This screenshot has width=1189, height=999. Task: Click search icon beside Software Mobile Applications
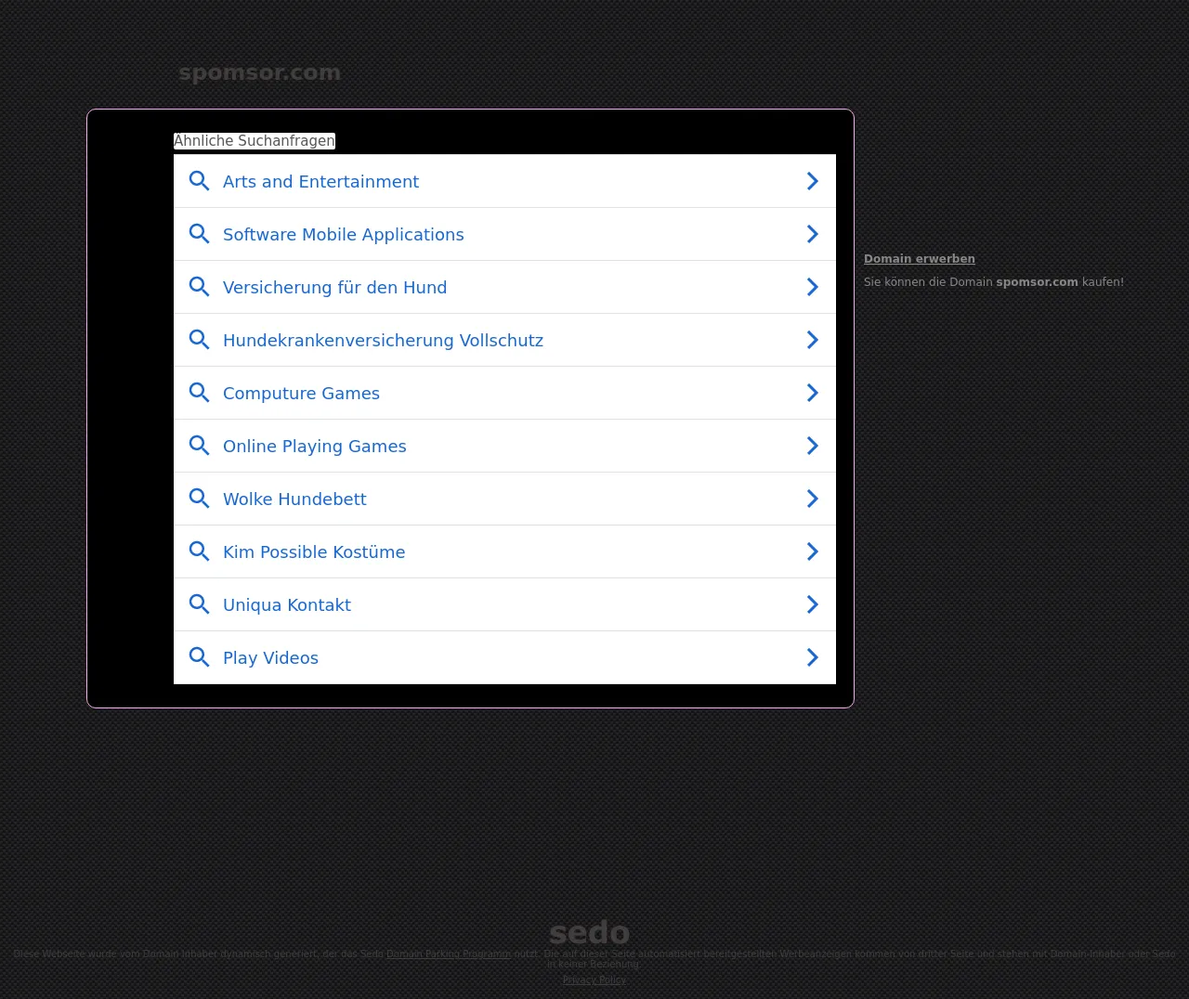coord(199,234)
